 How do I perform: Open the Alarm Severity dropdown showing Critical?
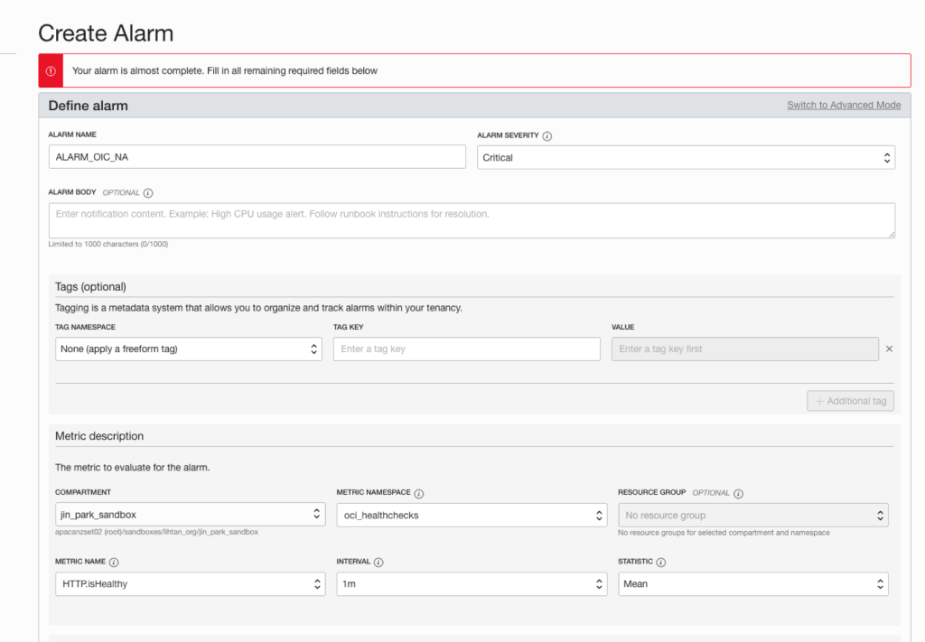click(686, 157)
